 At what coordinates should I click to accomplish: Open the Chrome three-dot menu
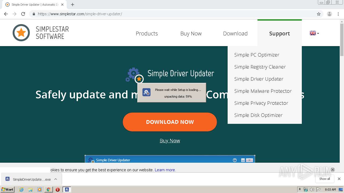[338, 14]
